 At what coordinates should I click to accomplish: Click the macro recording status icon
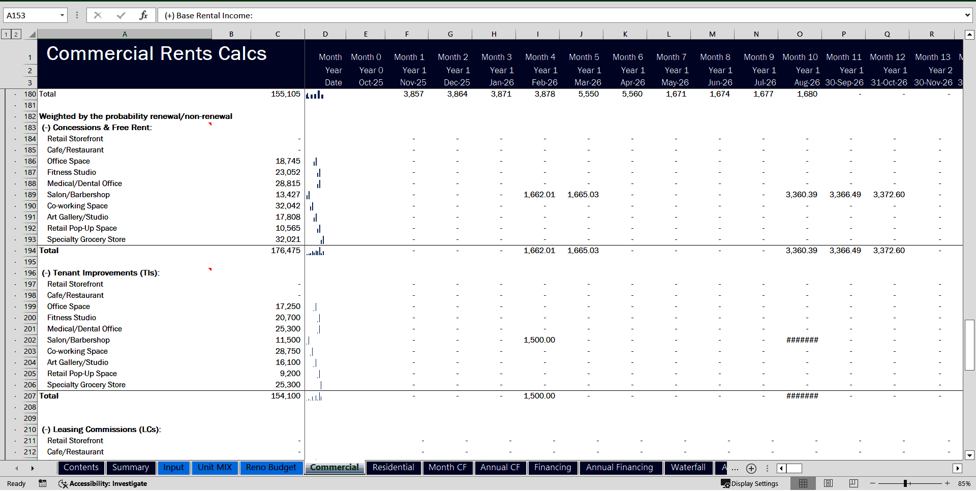click(43, 483)
